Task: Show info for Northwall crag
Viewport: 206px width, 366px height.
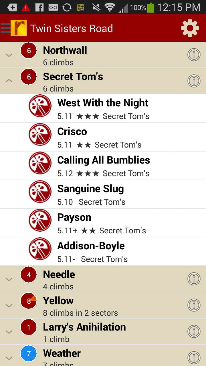Action: point(194,54)
